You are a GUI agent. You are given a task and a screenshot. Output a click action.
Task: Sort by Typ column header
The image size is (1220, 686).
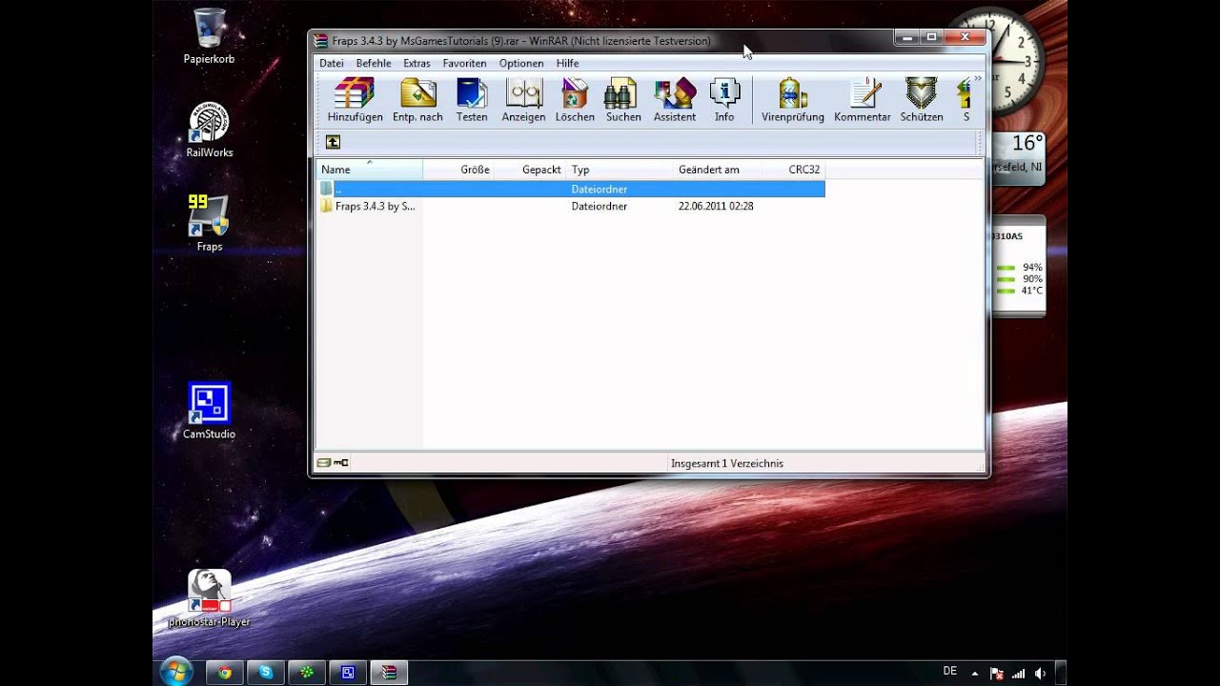click(620, 170)
